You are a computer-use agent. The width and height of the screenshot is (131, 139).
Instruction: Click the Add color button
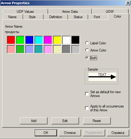click(x=34, y=121)
